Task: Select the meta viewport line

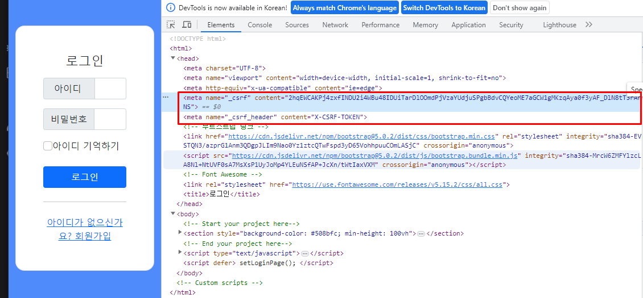Action: coord(345,78)
